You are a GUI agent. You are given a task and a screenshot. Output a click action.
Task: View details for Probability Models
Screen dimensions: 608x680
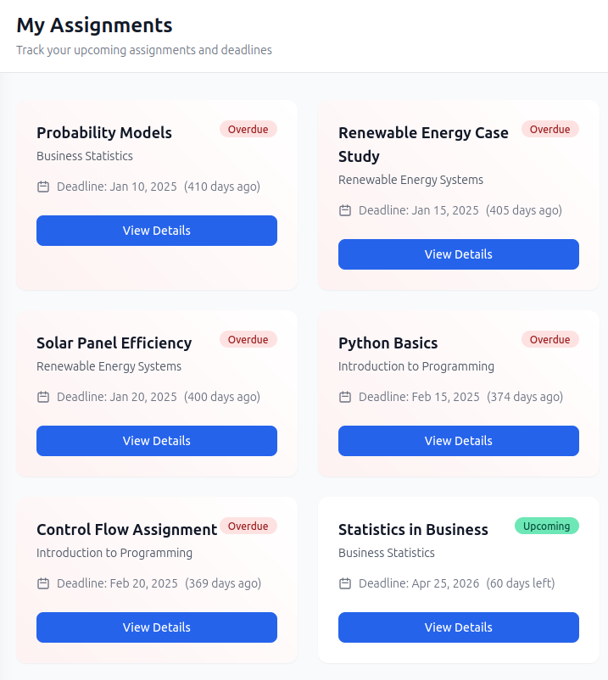[157, 231]
